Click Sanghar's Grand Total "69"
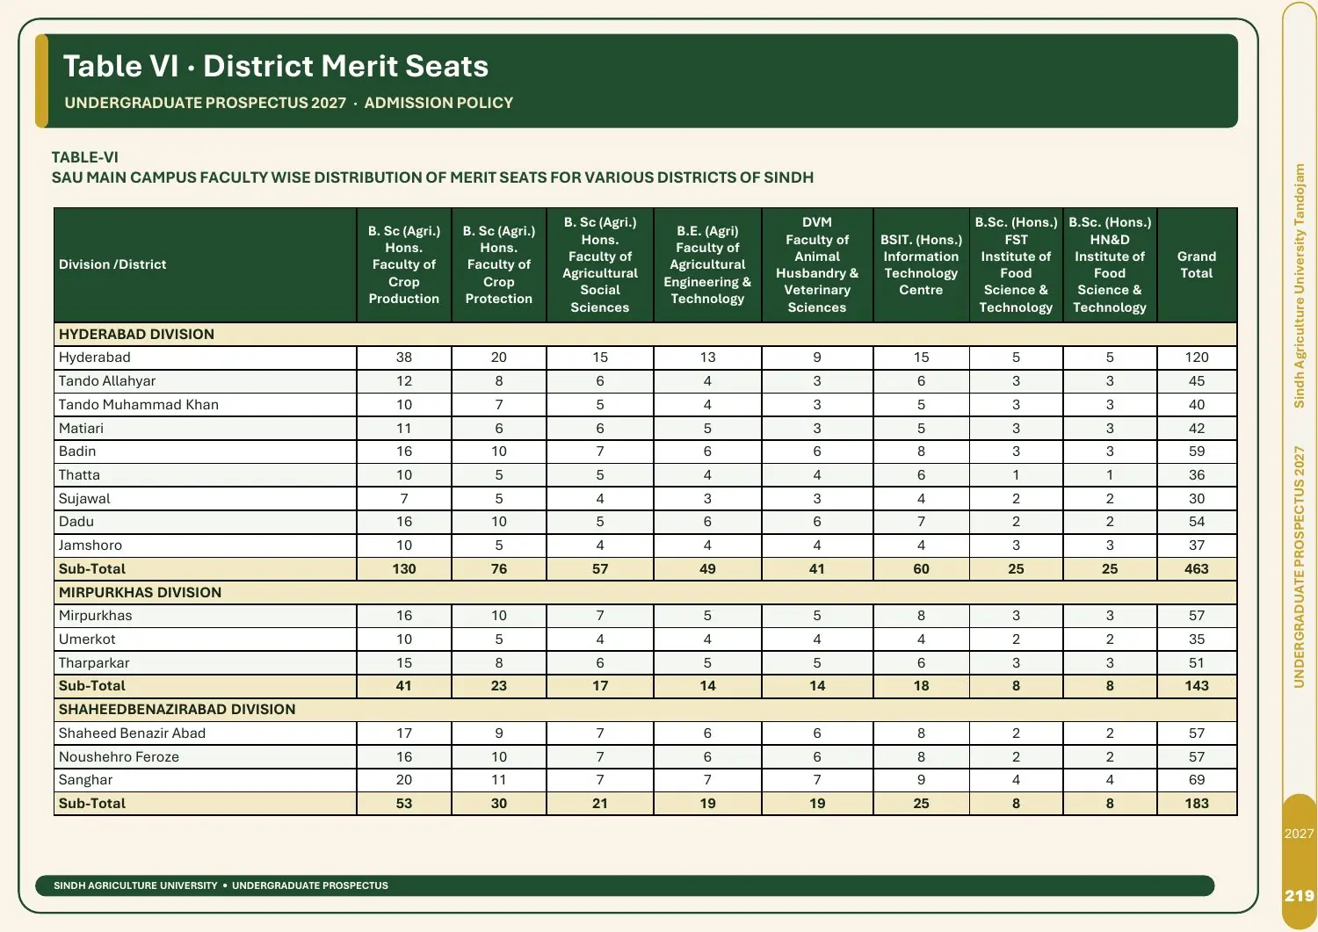The image size is (1318, 932). (1197, 780)
